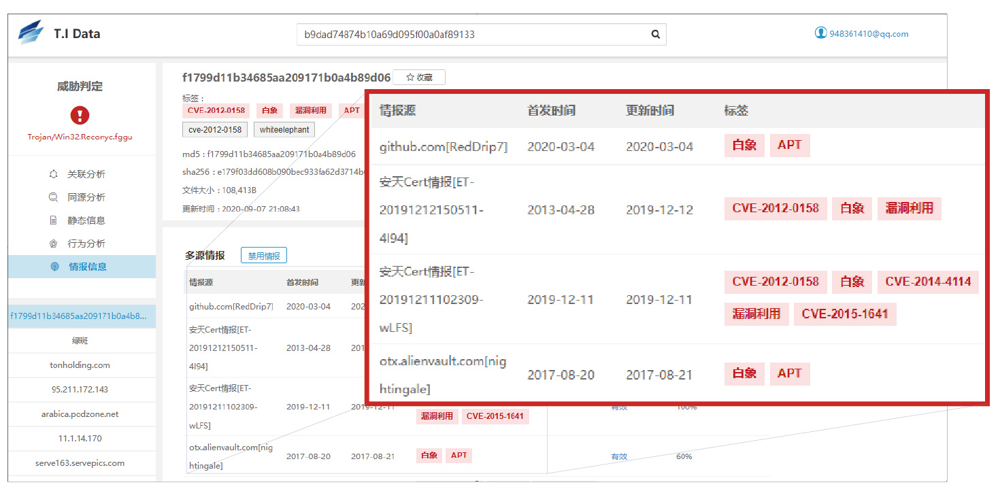Click the gray cve-2012-0158 lowercase tag

215,130
